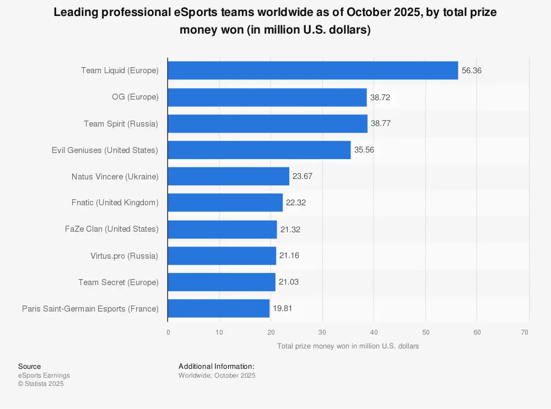Select the Team Secret bar
551x409 pixels.
point(222,282)
